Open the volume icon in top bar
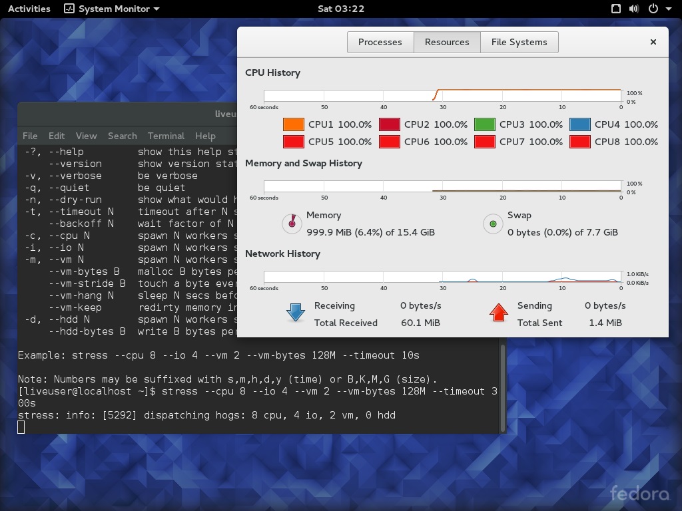This screenshot has height=511, width=682. [634, 9]
